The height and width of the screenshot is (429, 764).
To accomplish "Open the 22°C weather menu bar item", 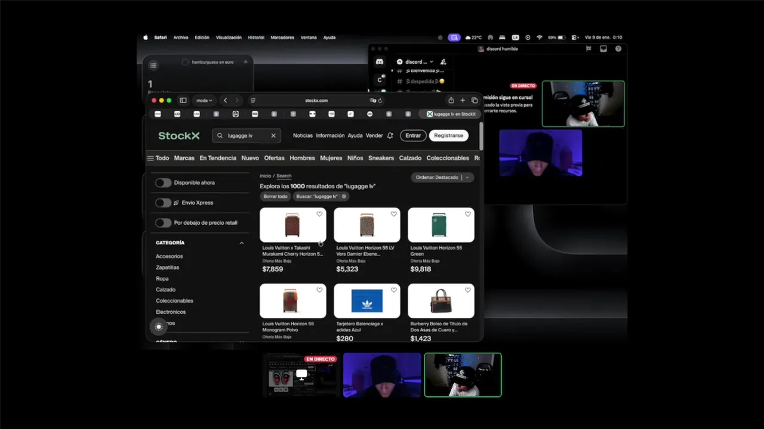I will tap(473, 37).
